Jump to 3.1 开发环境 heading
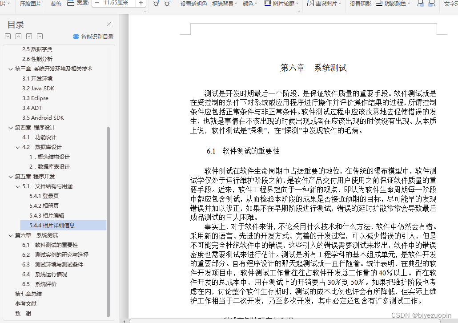 point(37,79)
